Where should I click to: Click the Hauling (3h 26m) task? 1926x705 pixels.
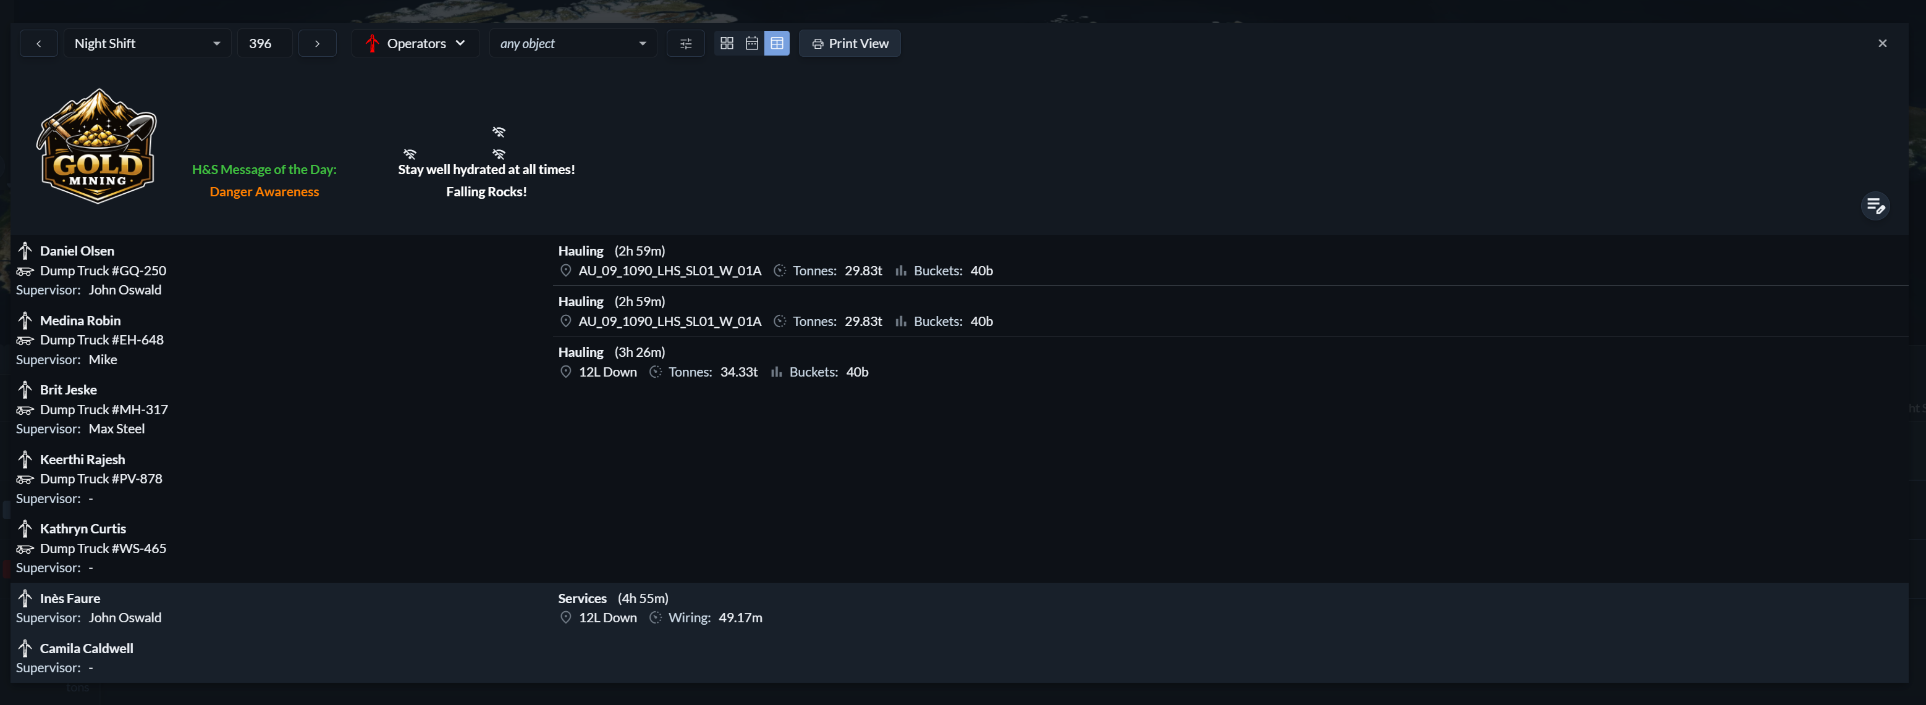coord(612,352)
